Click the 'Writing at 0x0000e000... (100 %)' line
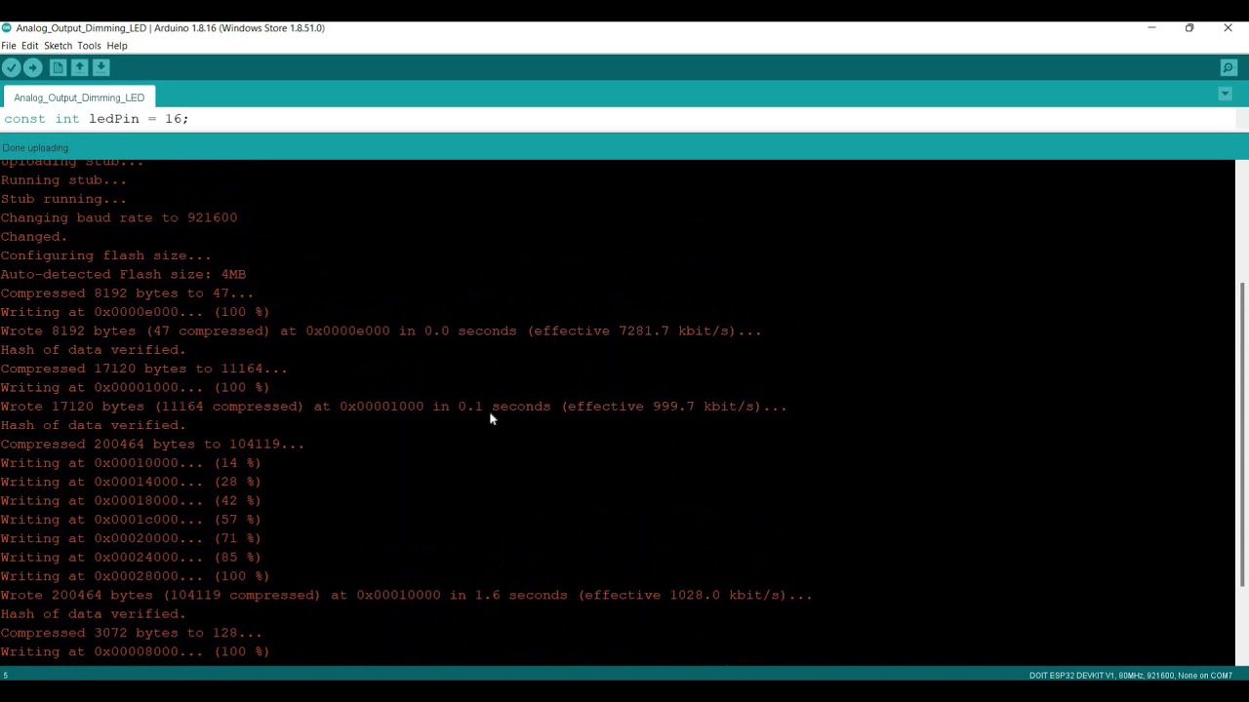The width and height of the screenshot is (1249, 702). tap(135, 312)
